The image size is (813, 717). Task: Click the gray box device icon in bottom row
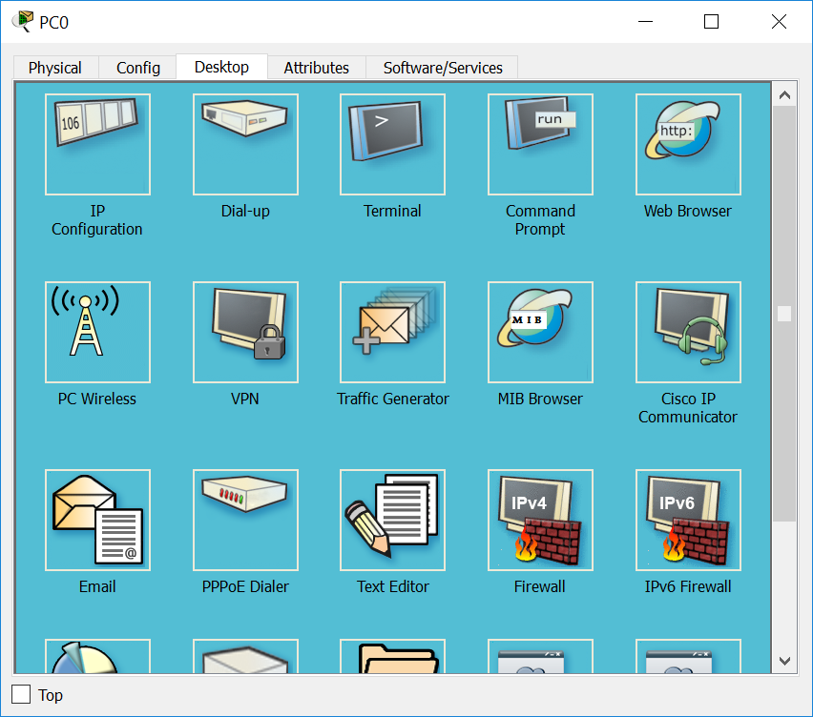[245, 656]
